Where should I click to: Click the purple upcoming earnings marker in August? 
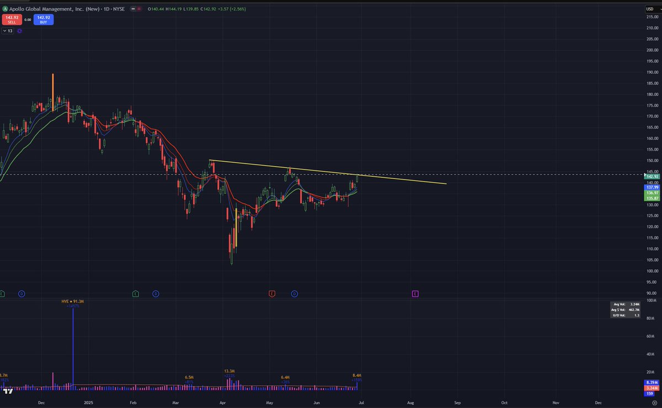[x=415, y=294]
